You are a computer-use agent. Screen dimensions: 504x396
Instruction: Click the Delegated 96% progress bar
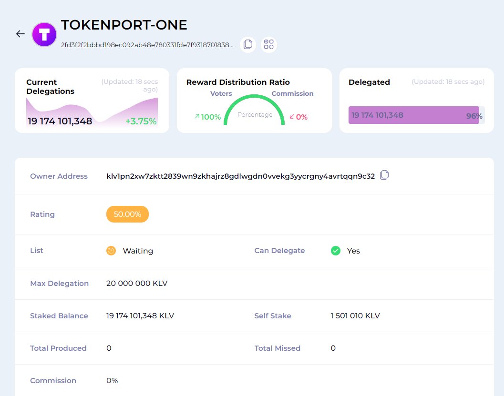click(x=417, y=115)
